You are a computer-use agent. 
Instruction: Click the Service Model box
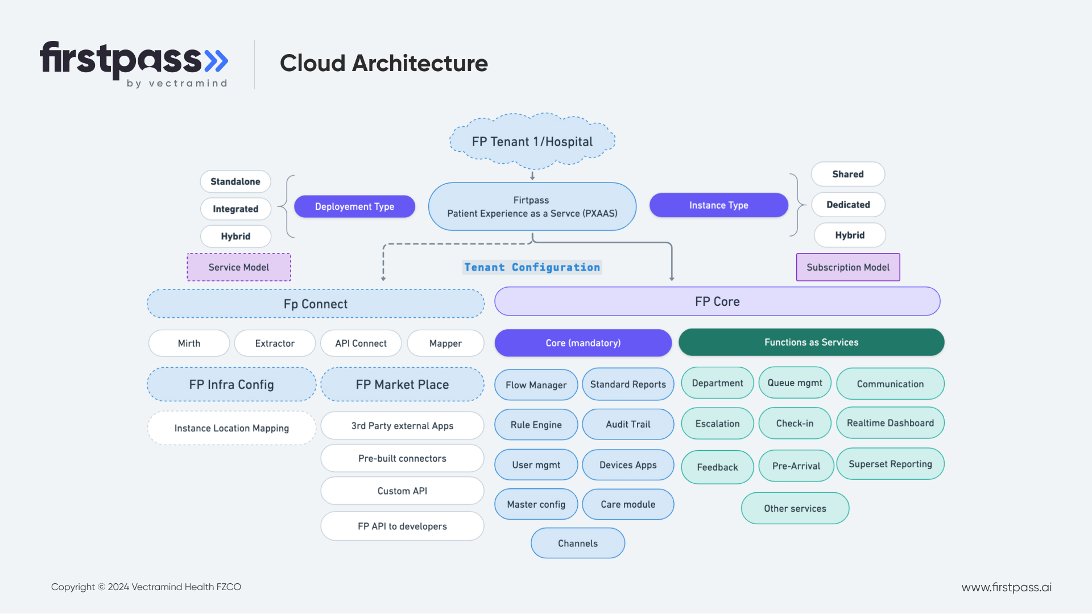(238, 267)
